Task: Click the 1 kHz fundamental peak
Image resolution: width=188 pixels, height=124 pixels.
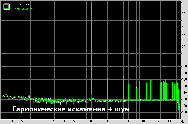Action: pyautogui.click(x=92, y=52)
